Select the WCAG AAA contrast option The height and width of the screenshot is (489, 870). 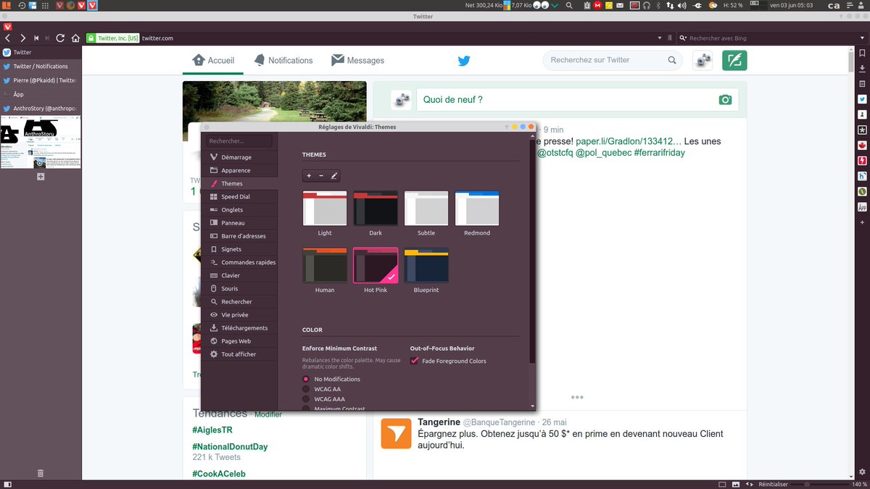[306, 399]
